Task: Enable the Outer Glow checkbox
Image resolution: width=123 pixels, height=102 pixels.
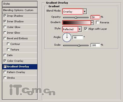Action: click(5, 27)
